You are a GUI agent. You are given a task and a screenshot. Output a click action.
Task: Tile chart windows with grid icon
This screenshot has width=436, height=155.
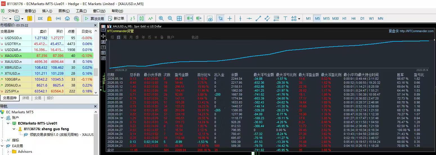click(179, 19)
